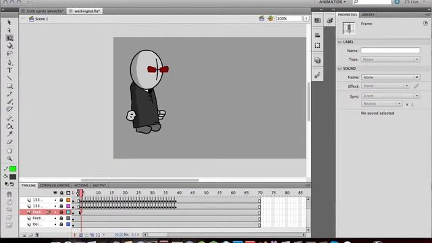This screenshot has width=432, height=243.
Task: Toggle show all layers as outlines header
Action: pos(68,193)
